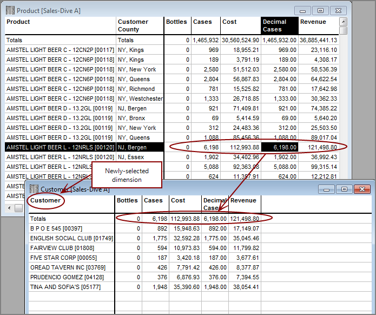Minimize the Customer window
This screenshot has height=315, width=376.
[x=326, y=189]
